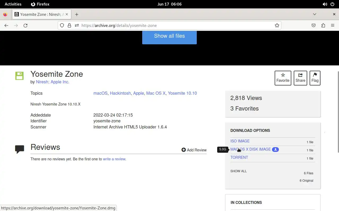339x211 pixels.
Task: Click the Reviews heading
Action: point(45,147)
